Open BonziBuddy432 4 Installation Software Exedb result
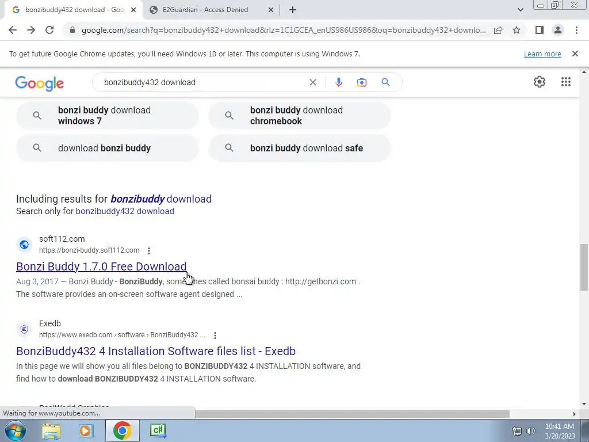The width and height of the screenshot is (589, 442). pyautogui.click(x=156, y=351)
